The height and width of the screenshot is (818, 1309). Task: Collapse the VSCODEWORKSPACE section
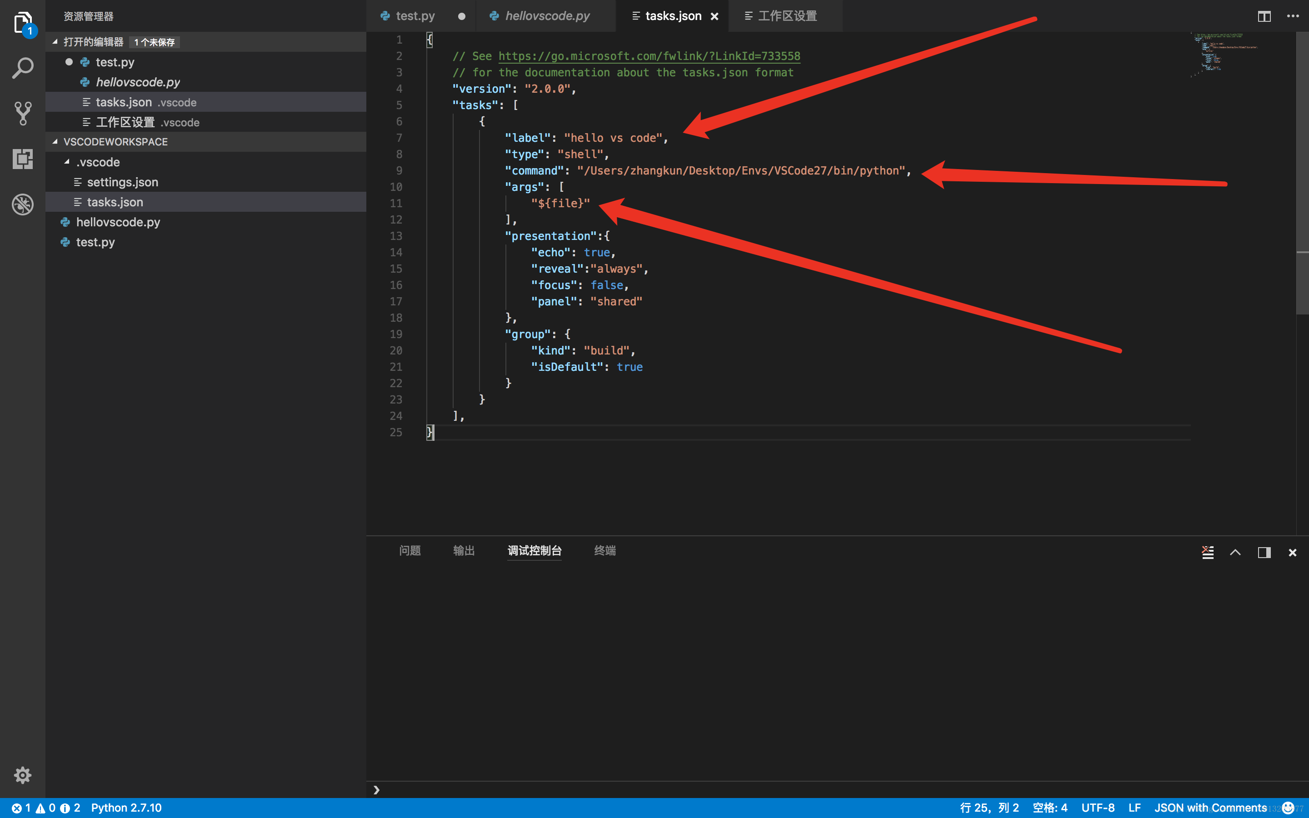point(55,142)
